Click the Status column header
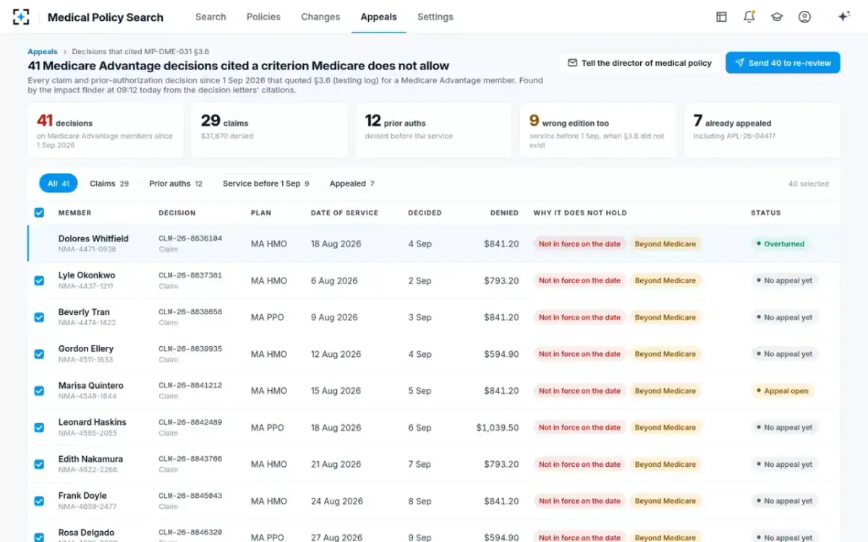Image resolution: width=868 pixels, height=542 pixels. click(x=766, y=213)
